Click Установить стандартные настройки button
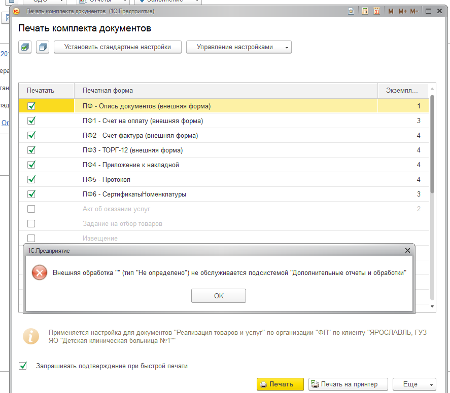 pyautogui.click(x=117, y=47)
